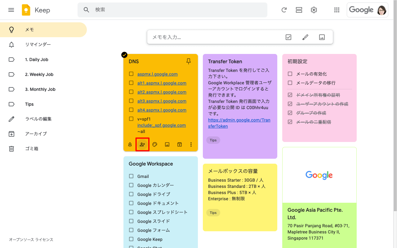Select the 1. Daily Job label
Screen dimensions: 397x248
point(43,60)
